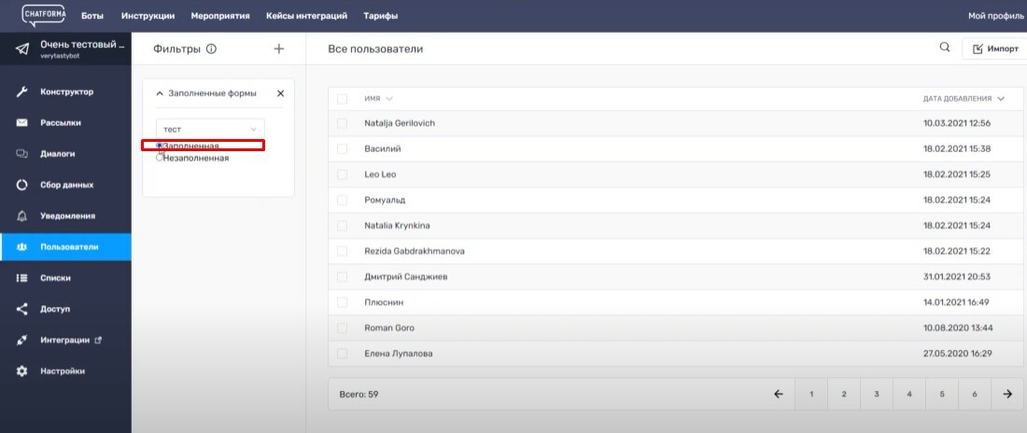Sort by Дата добавления column arrow
Screen dimensions: 1027x433
pos(1001,99)
